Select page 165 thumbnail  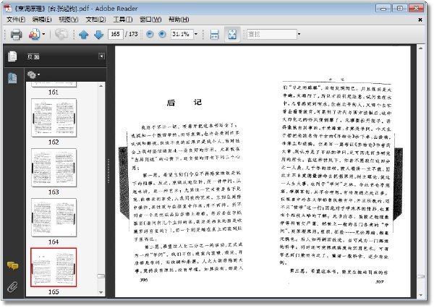[x=54, y=268]
